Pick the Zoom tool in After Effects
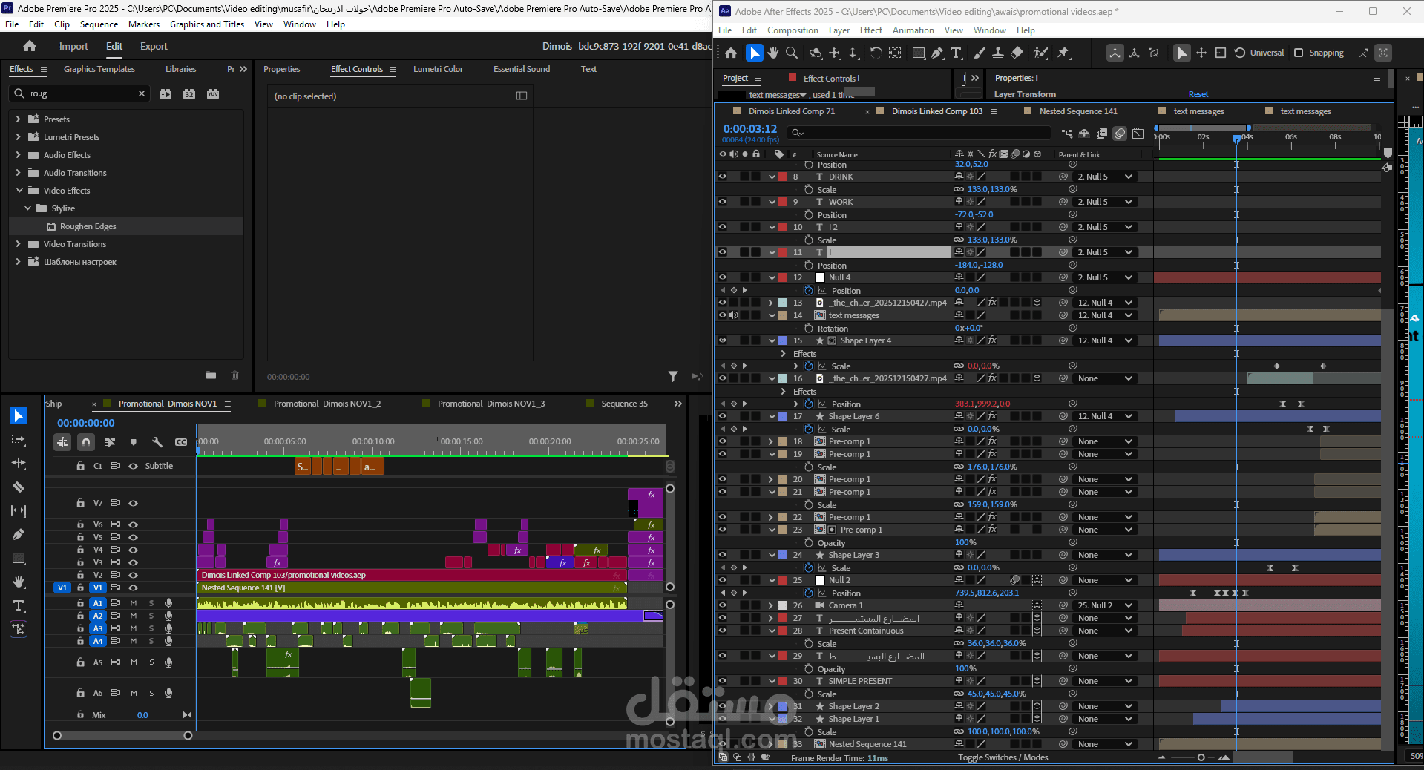Screen dimensions: 1424x770 coord(792,53)
